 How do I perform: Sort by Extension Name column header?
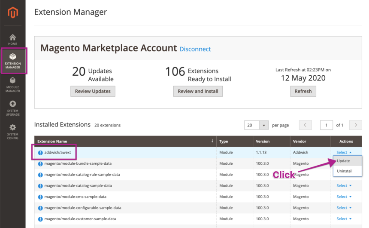[58, 141]
